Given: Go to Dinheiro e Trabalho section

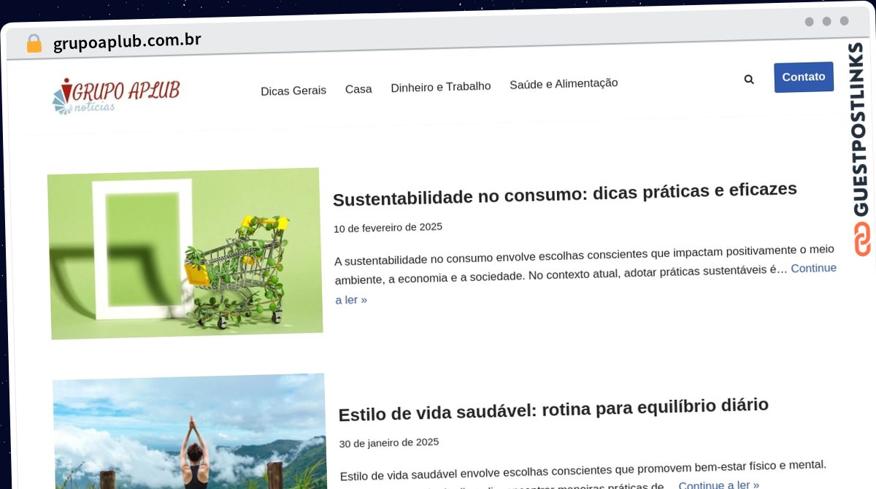Looking at the screenshot, I should [441, 87].
